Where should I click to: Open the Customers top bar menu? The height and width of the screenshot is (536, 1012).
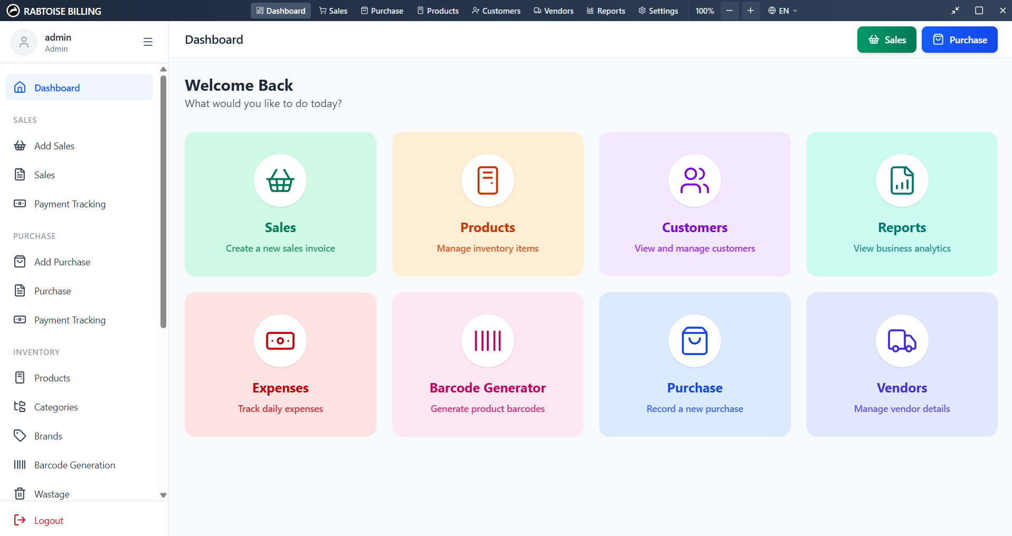coord(496,11)
